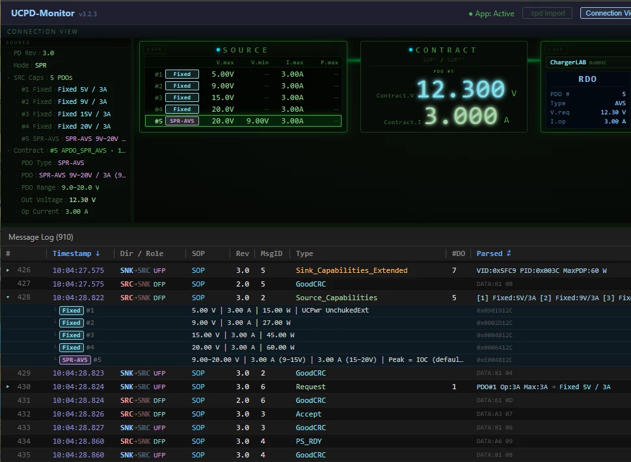Click the .cpd Import button

tap(547, 13)
